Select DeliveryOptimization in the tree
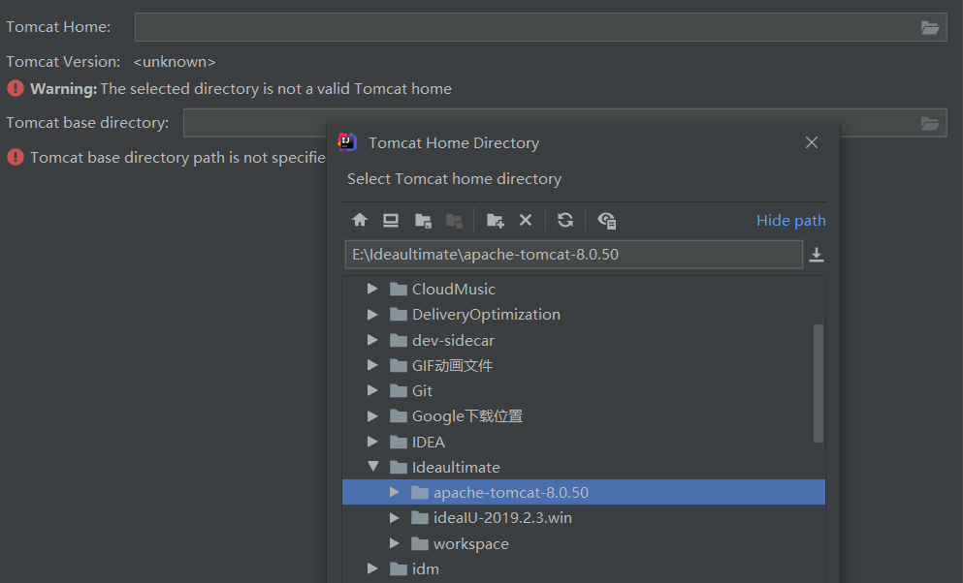The image size is (963, 583). click(x=486, y=315)
